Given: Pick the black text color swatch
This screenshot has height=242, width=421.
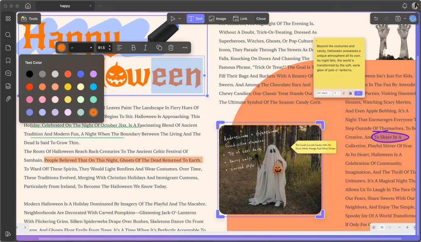Looking at the screenshot, I should point(30,74).
